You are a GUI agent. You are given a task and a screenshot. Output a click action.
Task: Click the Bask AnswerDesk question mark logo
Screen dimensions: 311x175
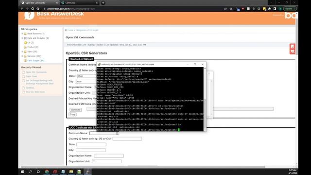pyautogui.click(x=29, y=16)
